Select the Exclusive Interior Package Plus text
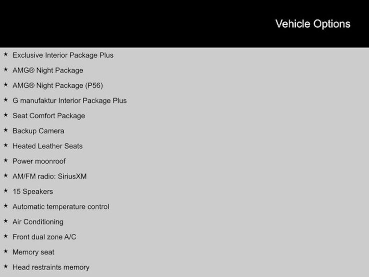369x277 pixels. pos(63,55)
